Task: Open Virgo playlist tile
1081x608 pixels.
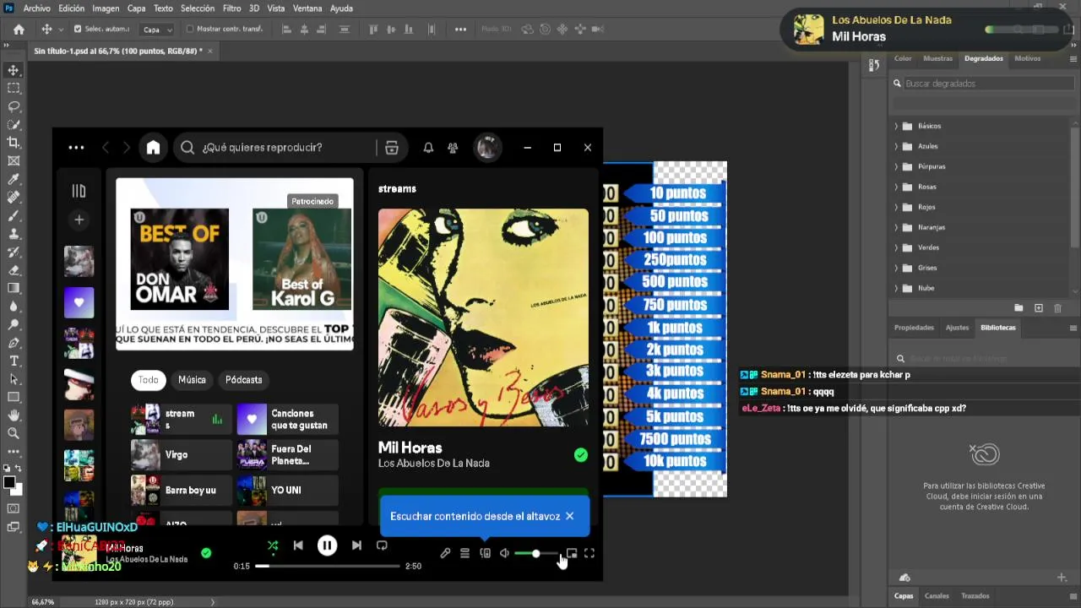Action: pyautogui.click(x=181, y=455)
